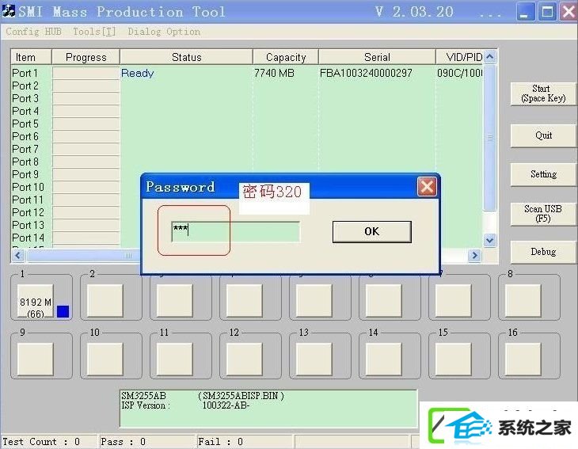Click slot 10 box
The width and height of the screenshot is (578, 449).
click(105, 360)
